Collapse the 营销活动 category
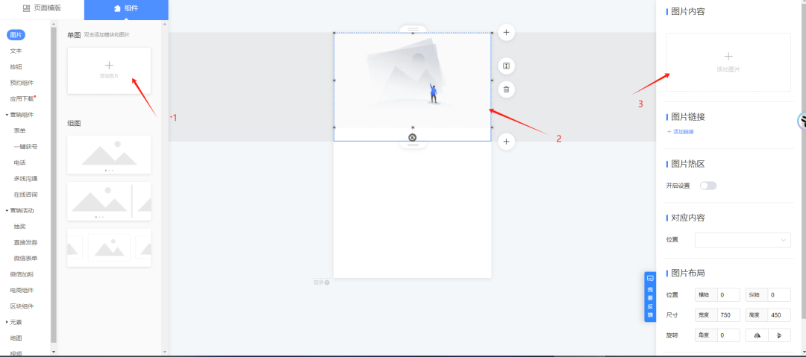The height and width of the screenshot is (357, 806). (7, 210)
